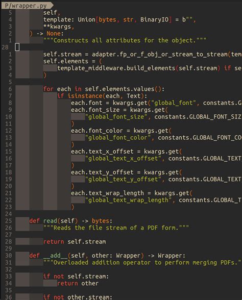Click the 'def __add__' method definition
The image size is (242, 300).
tap(107, 256)
